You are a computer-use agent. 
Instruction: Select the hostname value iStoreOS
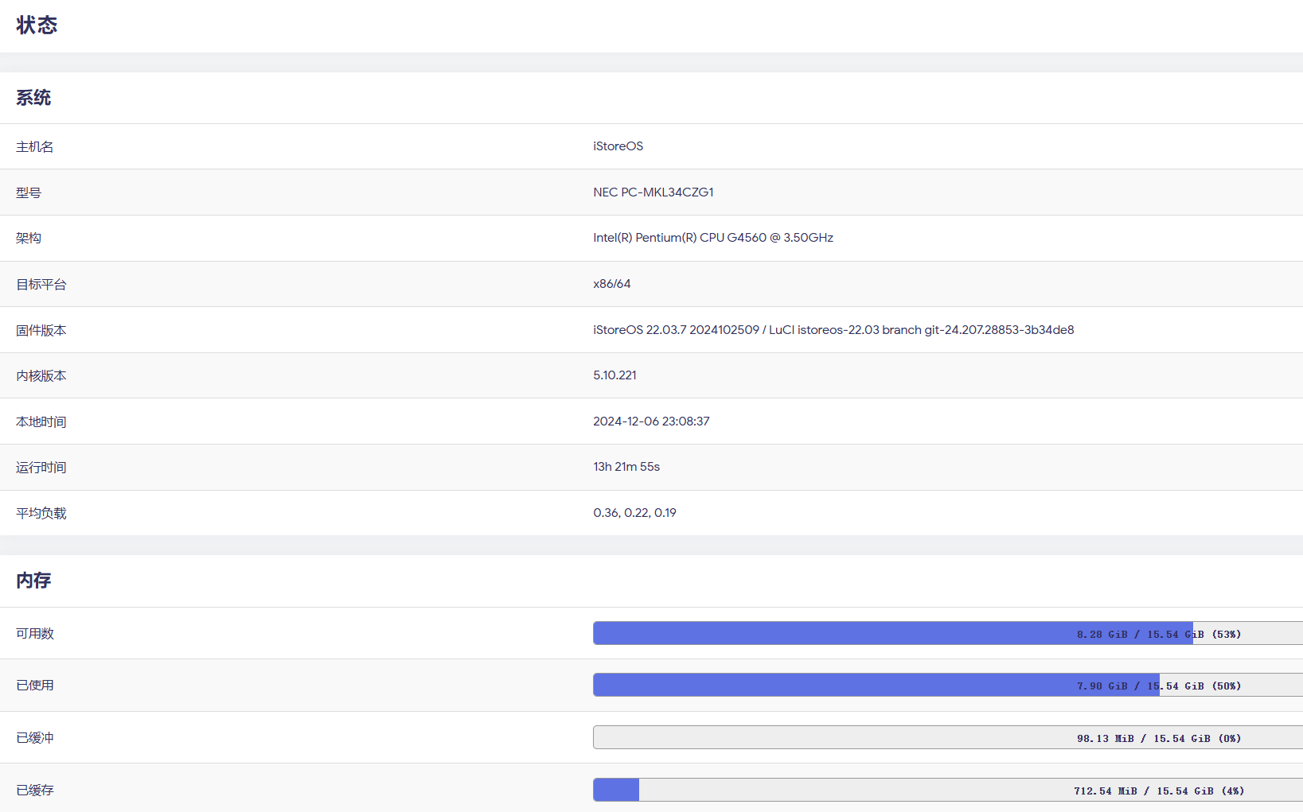pos(618,146)
